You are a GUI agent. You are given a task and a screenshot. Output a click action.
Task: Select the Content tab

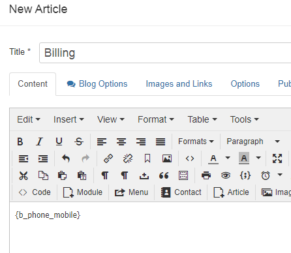(33, 84)
